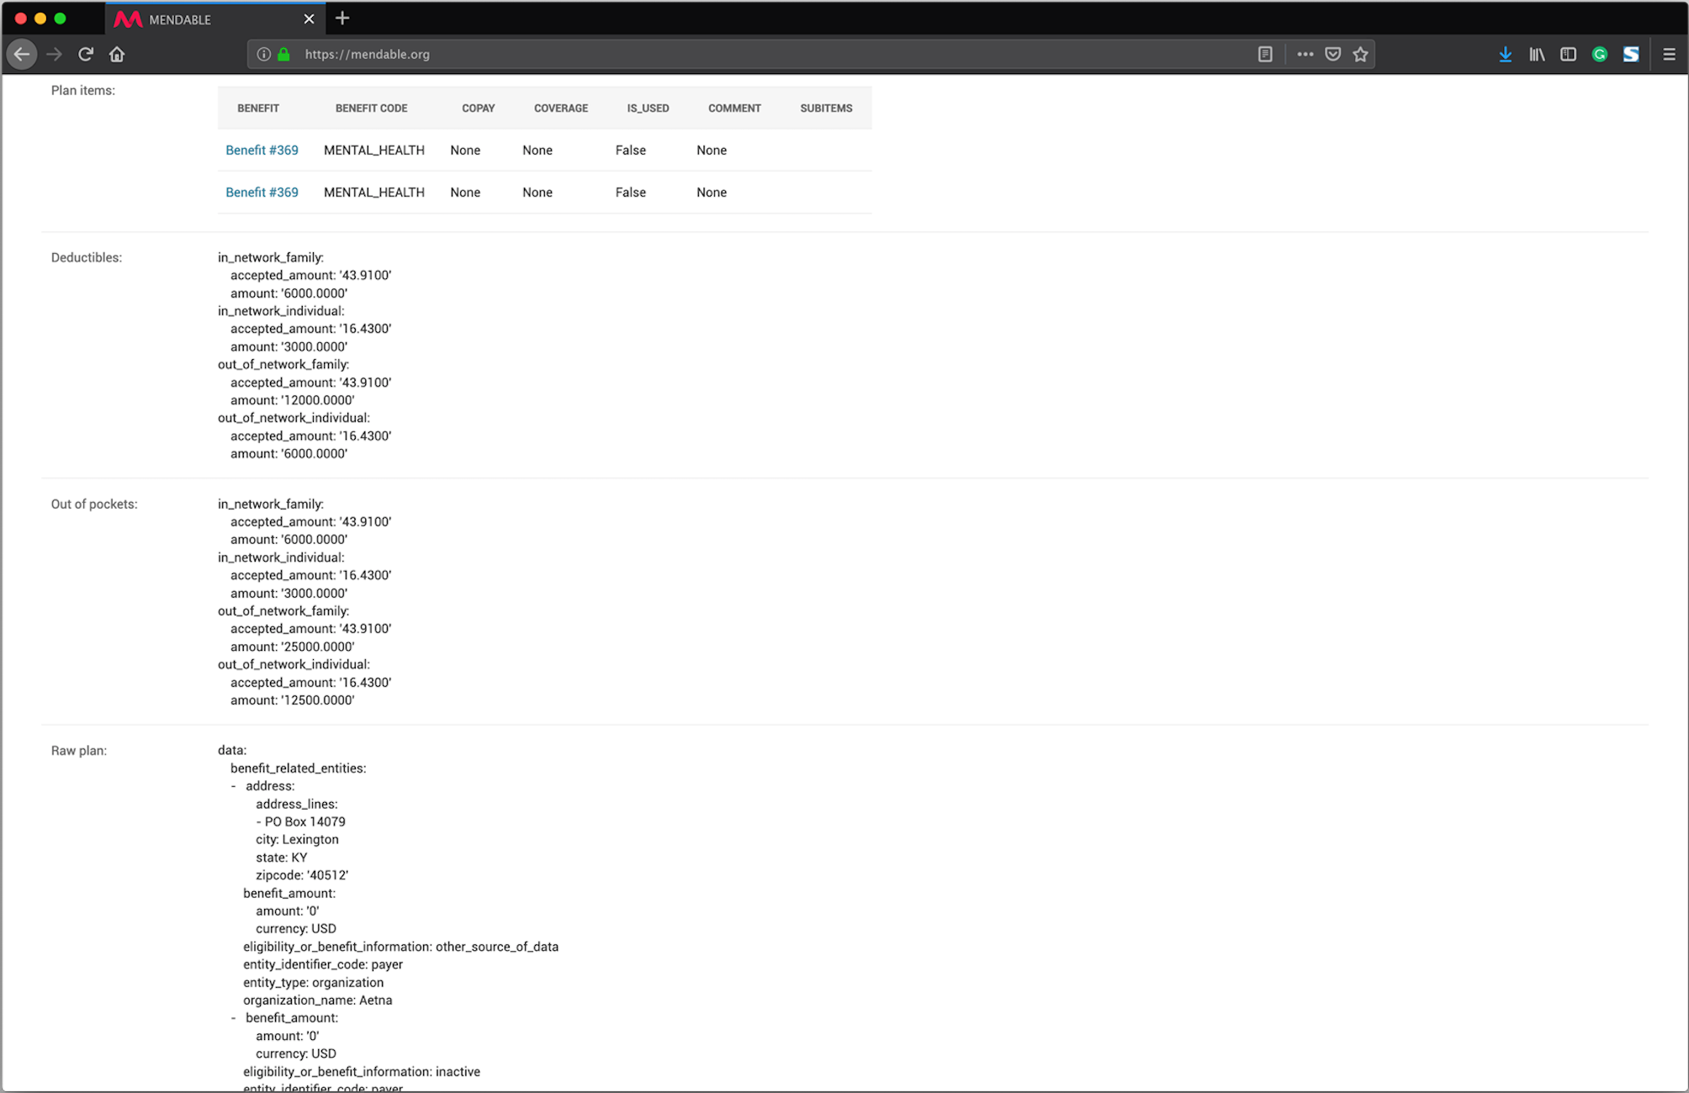Close the MENDABLE tab
Viewport: 1689px width, 1093px height.
[309, 19]
